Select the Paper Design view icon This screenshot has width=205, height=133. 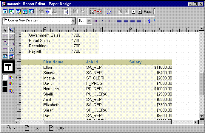(25, 12)
